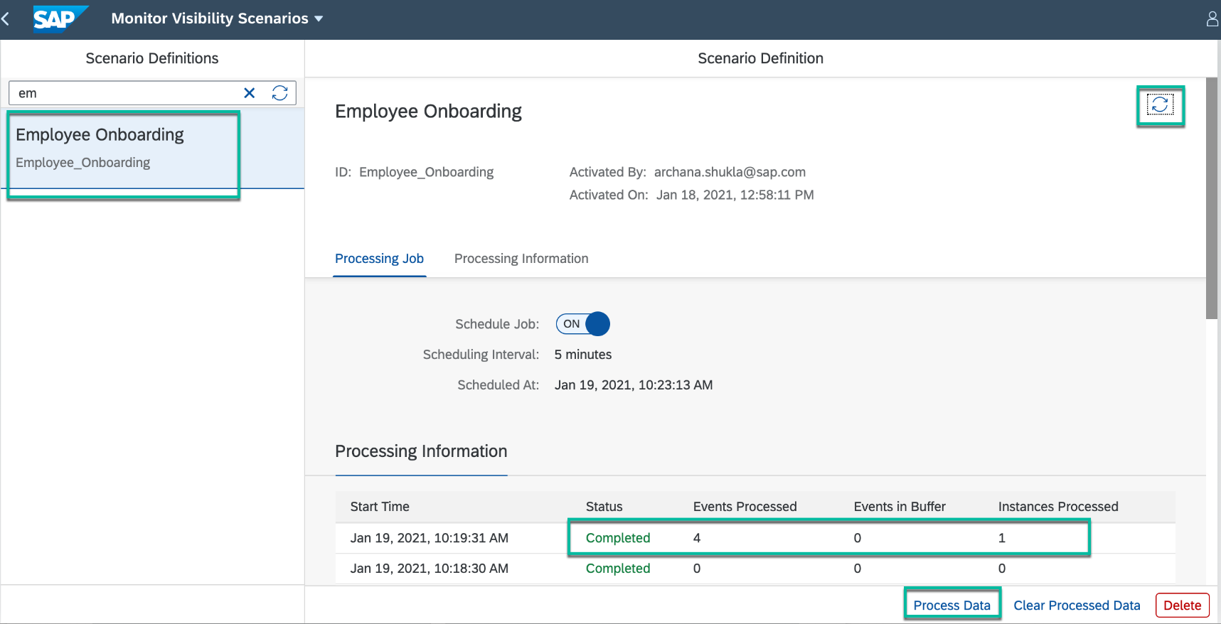
Task: Click the Events Processed column header
Action: click(745, 507)
